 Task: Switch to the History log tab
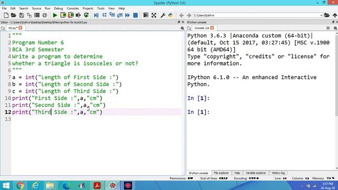[278, 173]
